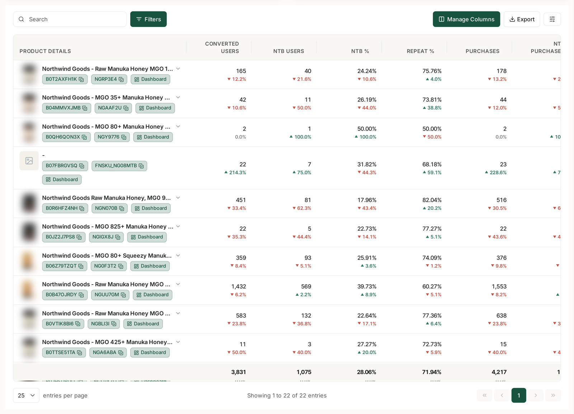This screenshot has width=574, height=414.
Task: Open the entries per page dropdown
Action: (x=26, y=395)
